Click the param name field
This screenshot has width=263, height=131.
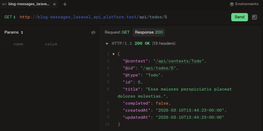tap(18, 44)
